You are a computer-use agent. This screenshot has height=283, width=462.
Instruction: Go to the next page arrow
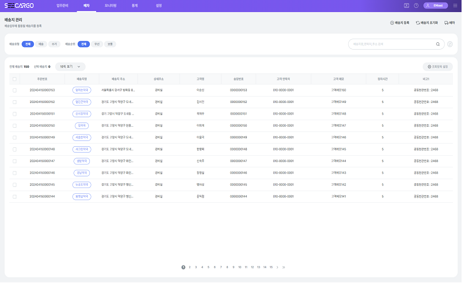click(277, 267)
